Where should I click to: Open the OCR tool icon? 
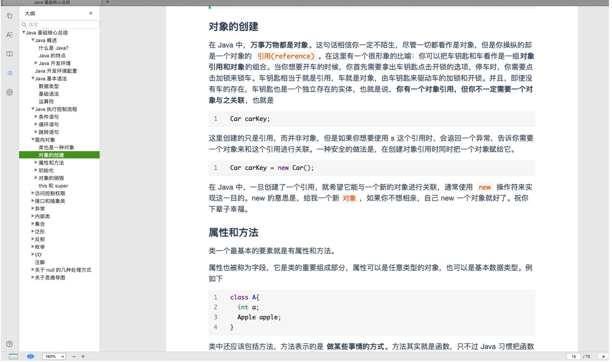(x=10, y=92)
